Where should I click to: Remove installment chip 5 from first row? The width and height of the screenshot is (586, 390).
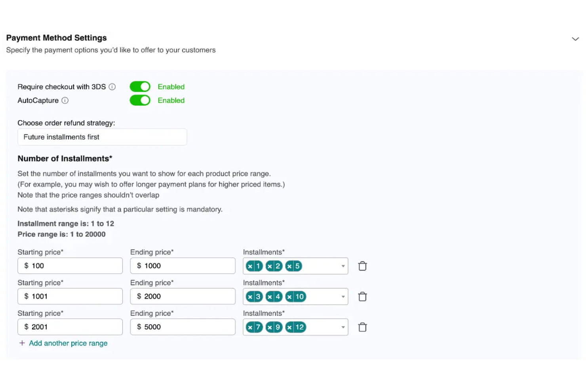point(289,266)
